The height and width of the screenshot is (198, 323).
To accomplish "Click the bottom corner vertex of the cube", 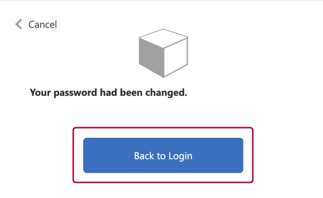I will pyautogui.click(x=164, y=77).
